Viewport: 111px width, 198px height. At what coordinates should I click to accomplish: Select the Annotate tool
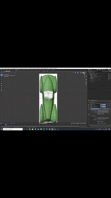pyautogui.click(x=2, y=88)
